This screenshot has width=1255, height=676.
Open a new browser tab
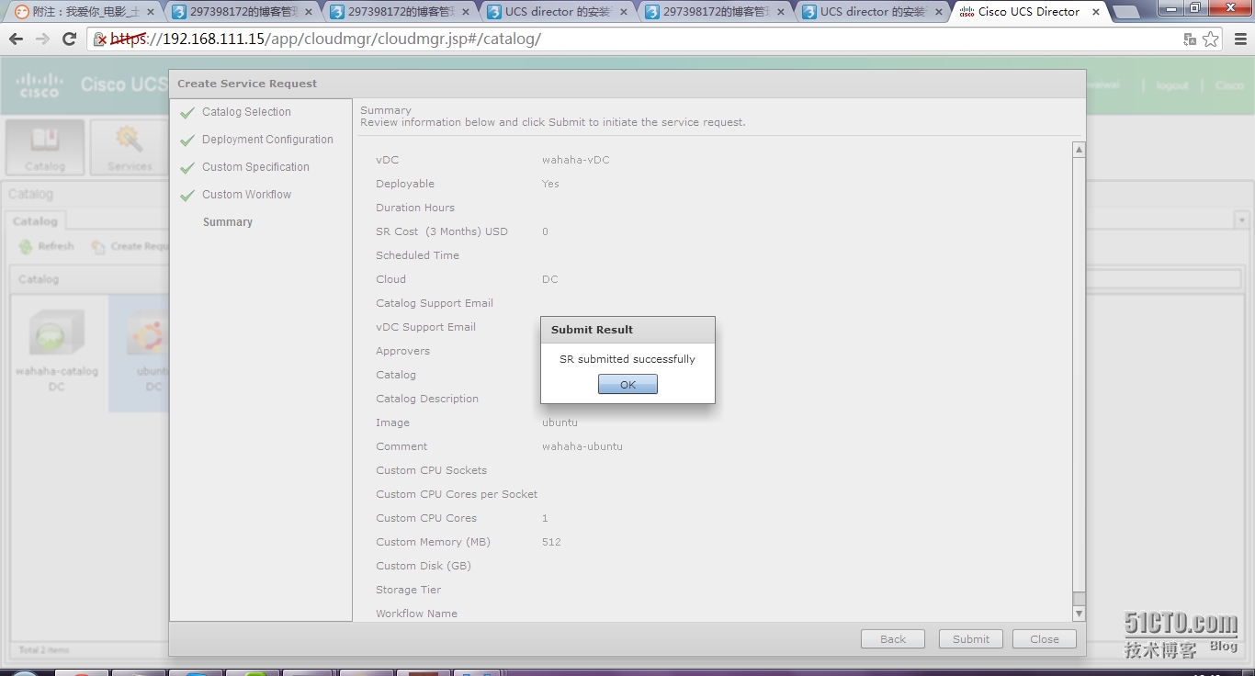point(1126,13)
